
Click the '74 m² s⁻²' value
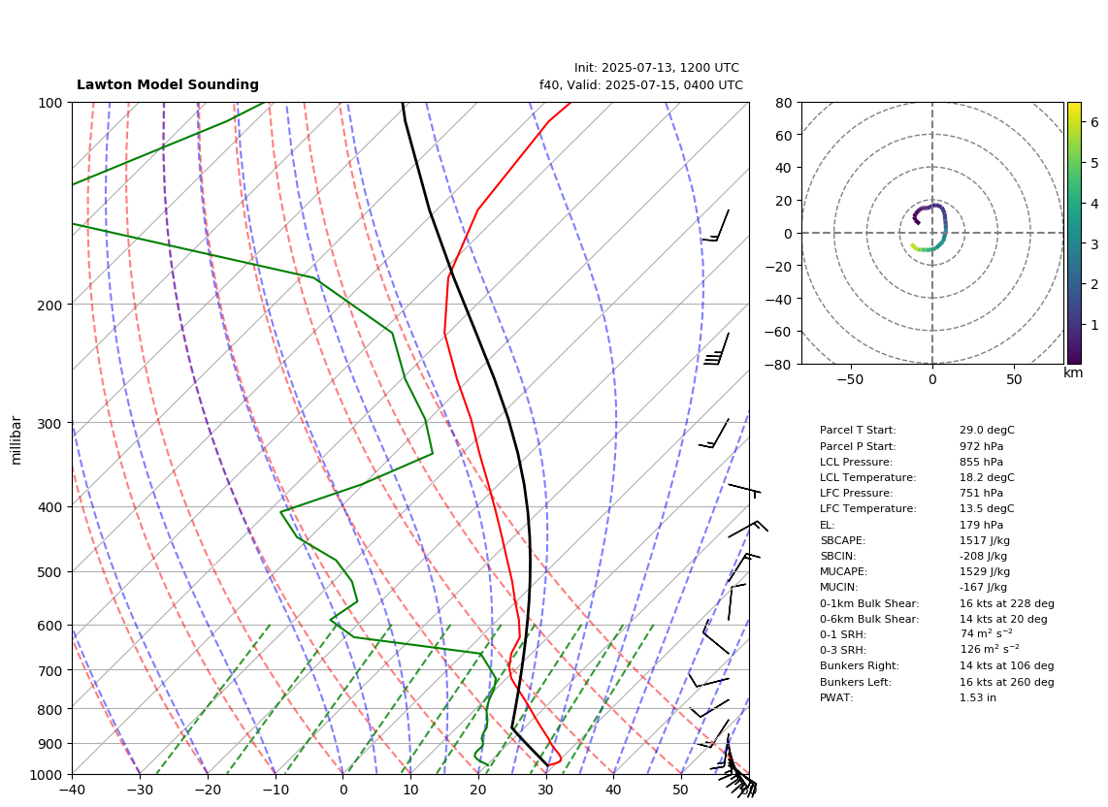(987, 634)
